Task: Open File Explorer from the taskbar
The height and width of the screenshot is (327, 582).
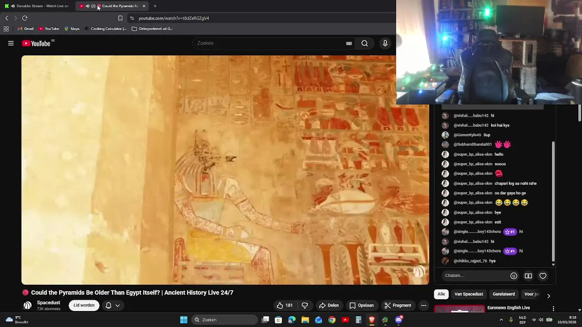Action: [x=305, y=320]
